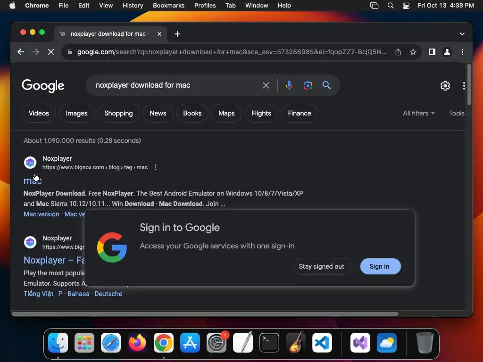Switch to News results
This screenshot has width=483, height=362.
pyautogui.click(x=158, y=113)
